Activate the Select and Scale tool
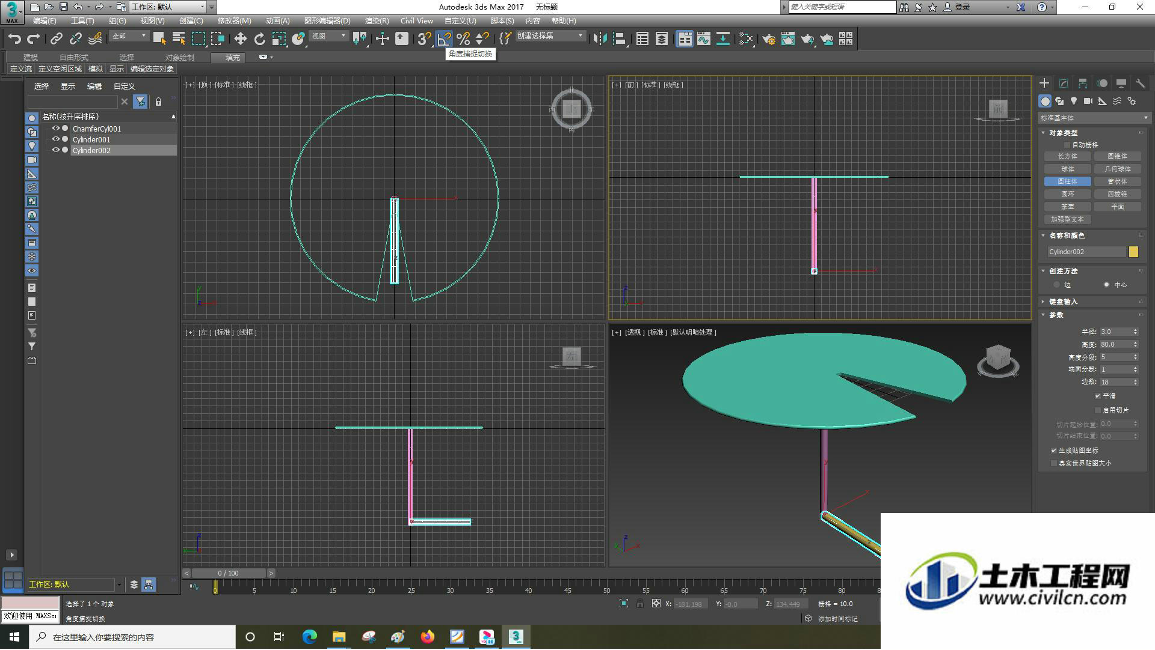The image size is (1155, 650). [x=279, y=39]
